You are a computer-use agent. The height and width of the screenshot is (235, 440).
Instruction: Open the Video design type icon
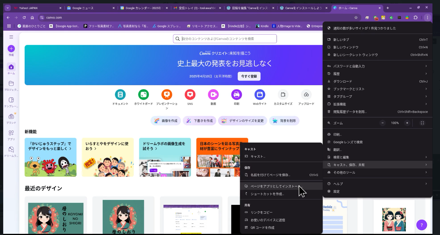pyautogui.click(x=213, y=94)
